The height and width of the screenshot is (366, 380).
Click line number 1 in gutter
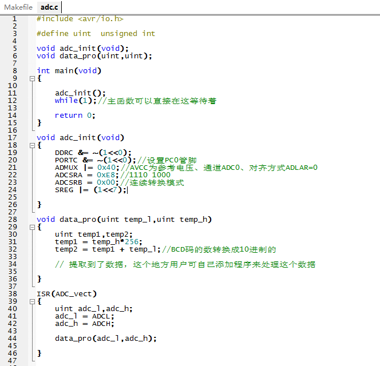[x=14, y=19]
